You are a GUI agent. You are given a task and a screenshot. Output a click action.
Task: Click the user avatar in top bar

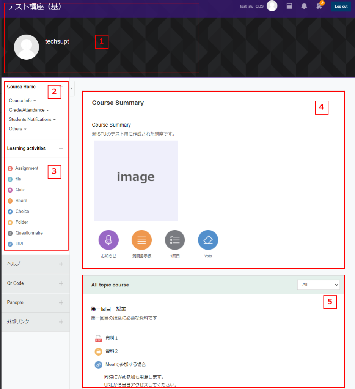point(272,6)
